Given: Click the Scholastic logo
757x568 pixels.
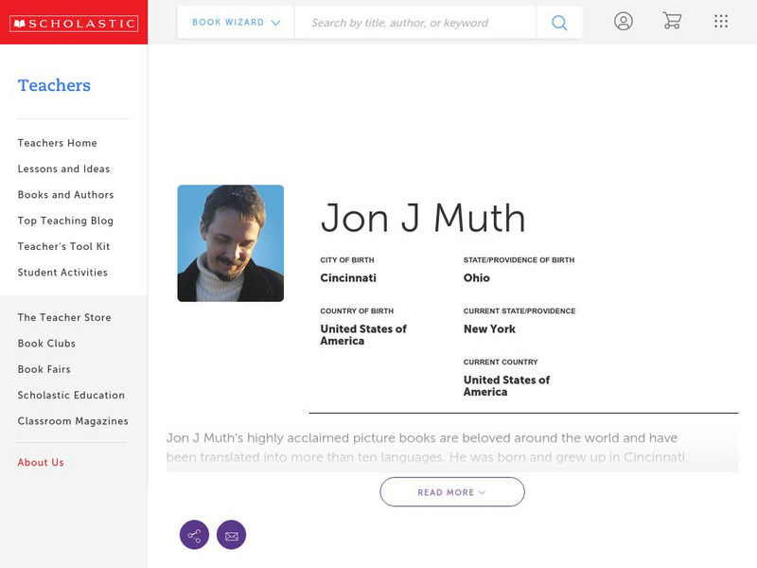Looking at the screenshot, I should pyautogui.click(x=73, y=23).
